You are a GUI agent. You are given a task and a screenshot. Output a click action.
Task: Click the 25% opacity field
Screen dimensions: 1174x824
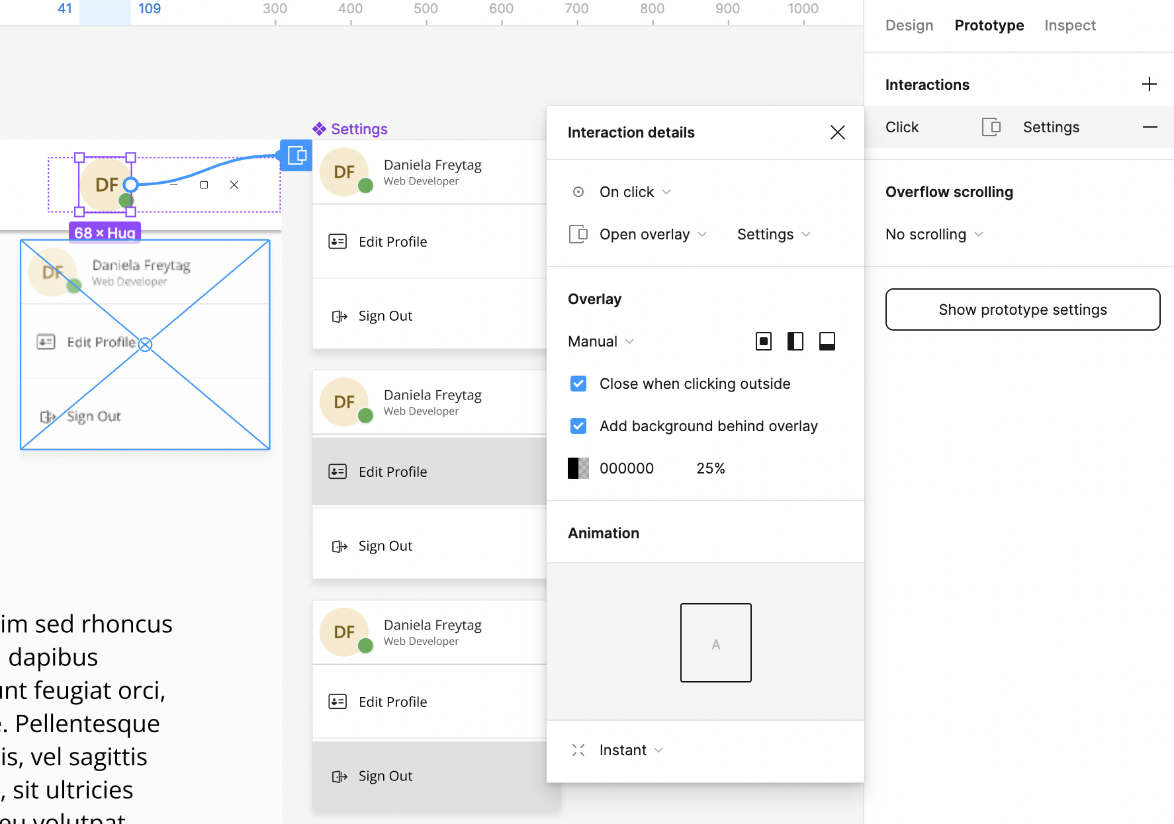click(711, 468)
